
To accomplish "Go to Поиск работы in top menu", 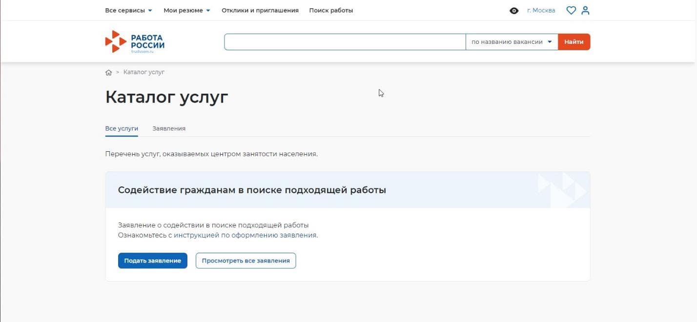I will point(330,10).
